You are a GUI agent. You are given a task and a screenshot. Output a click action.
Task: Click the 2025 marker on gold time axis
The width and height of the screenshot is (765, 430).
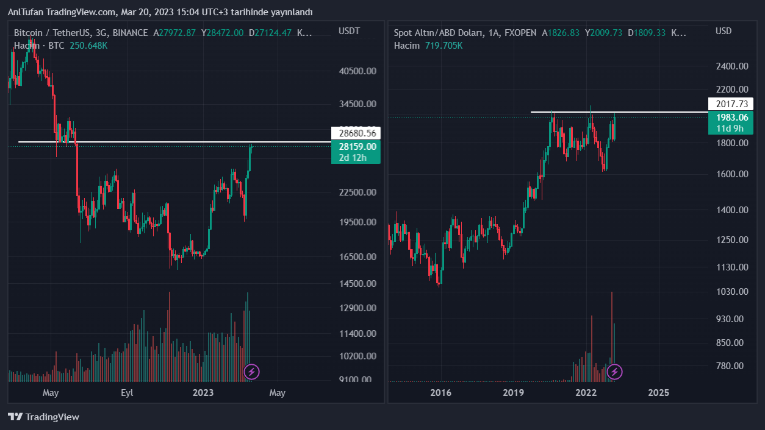click(658, 393)
